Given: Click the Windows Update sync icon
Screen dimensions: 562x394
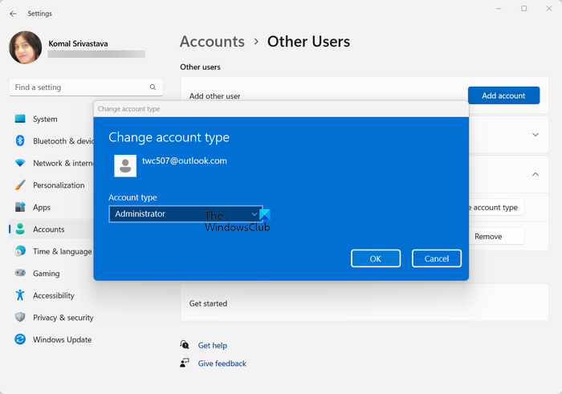Looking at the screenshot, I should tap(20, 339).
